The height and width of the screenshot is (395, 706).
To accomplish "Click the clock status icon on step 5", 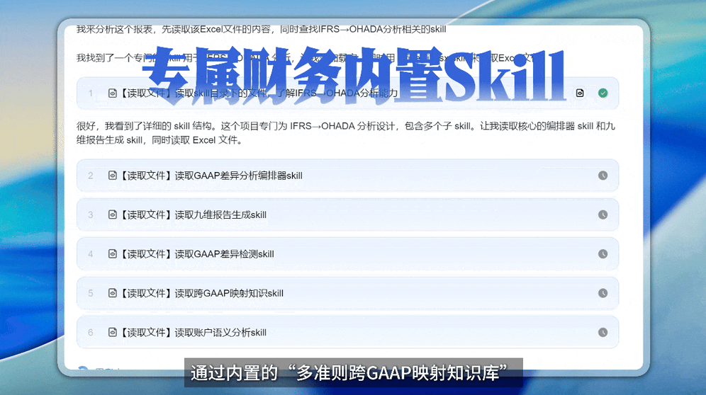I will (603, 293).
